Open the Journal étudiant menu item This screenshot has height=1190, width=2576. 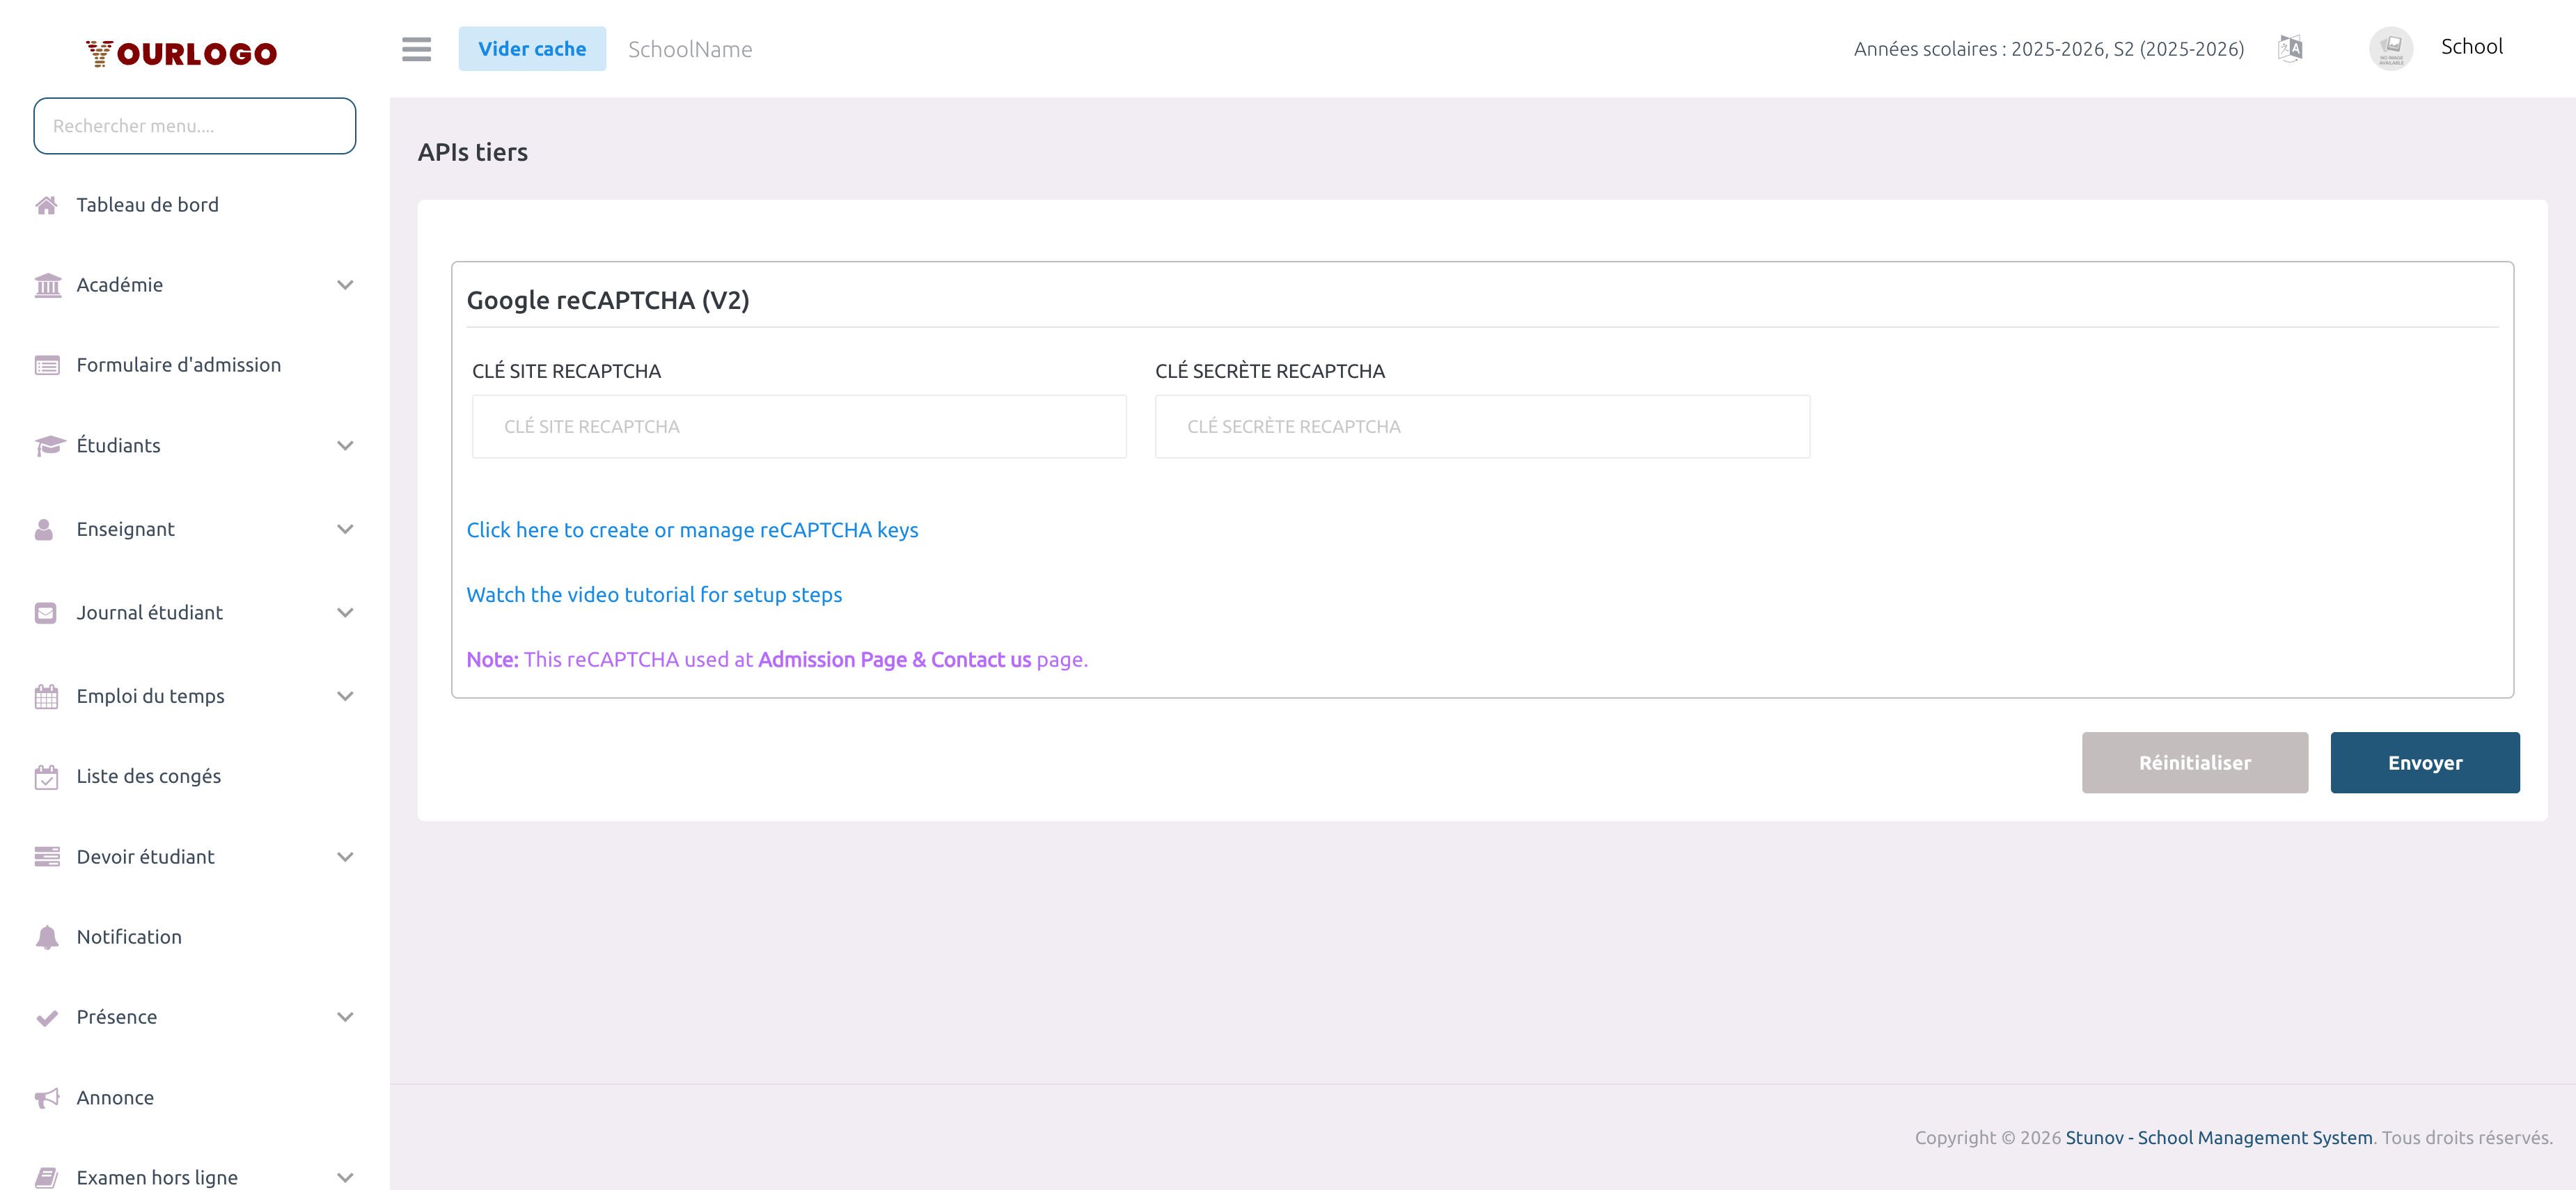point(150,612)
